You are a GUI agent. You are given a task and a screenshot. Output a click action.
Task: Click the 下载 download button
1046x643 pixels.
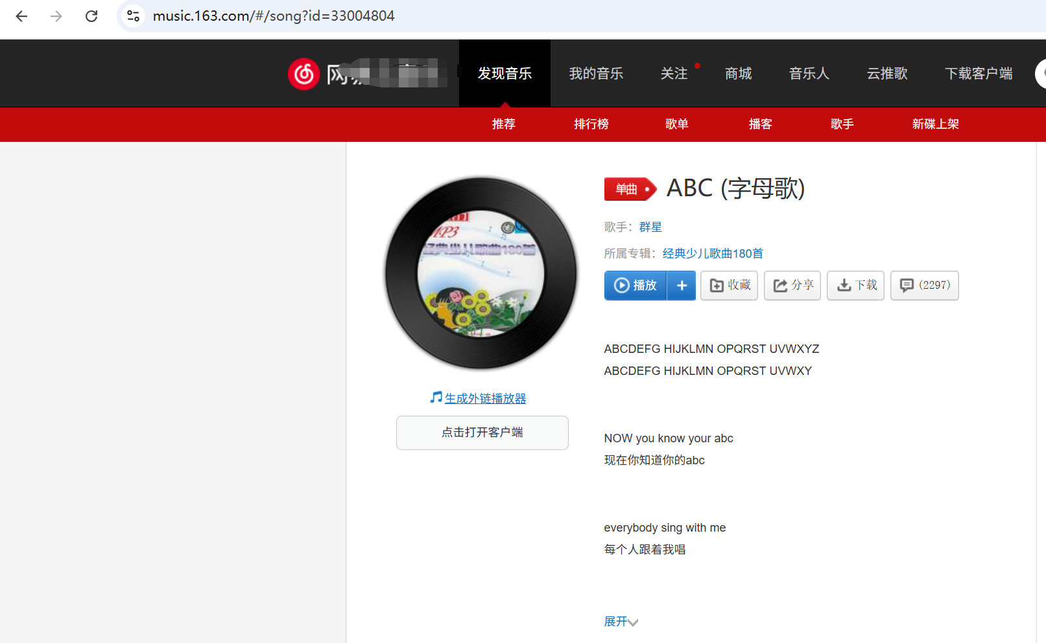[856, 286]
